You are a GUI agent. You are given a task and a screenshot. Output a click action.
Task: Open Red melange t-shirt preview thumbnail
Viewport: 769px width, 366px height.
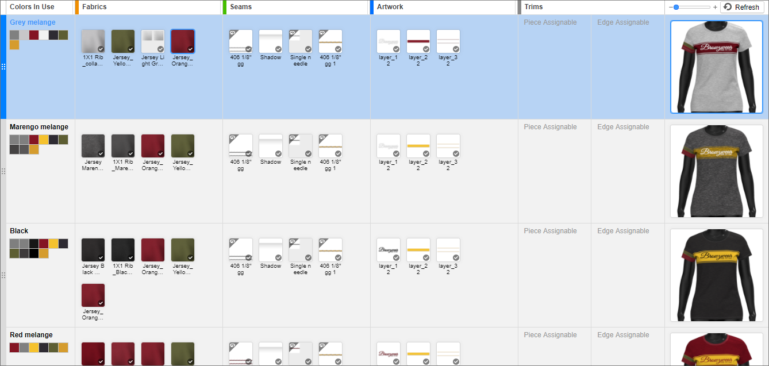(x=716, y=349)
